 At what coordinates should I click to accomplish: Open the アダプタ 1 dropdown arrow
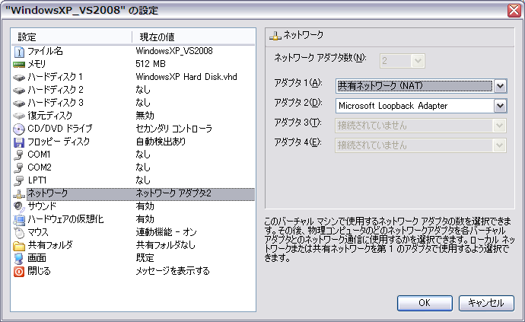tap(500, 85)
